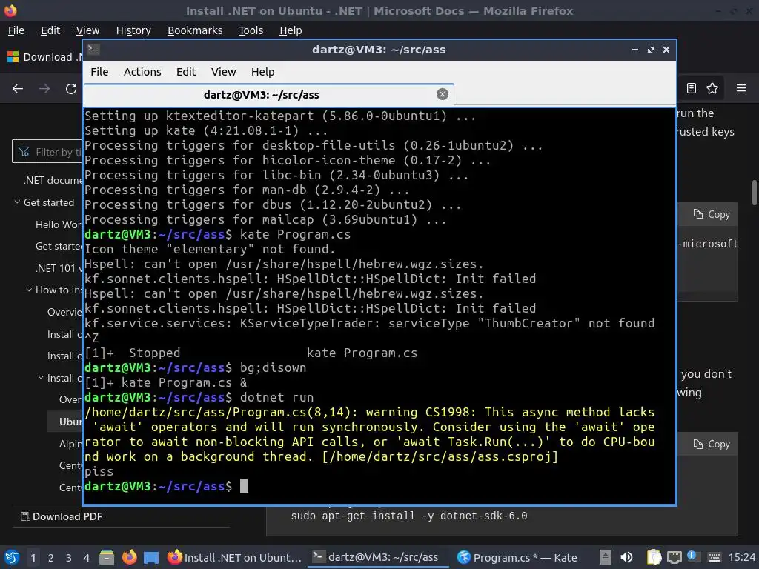Open the terminal Actions menu
The width and height of the screenshot is (759, 569).
(x=142, y=72)
